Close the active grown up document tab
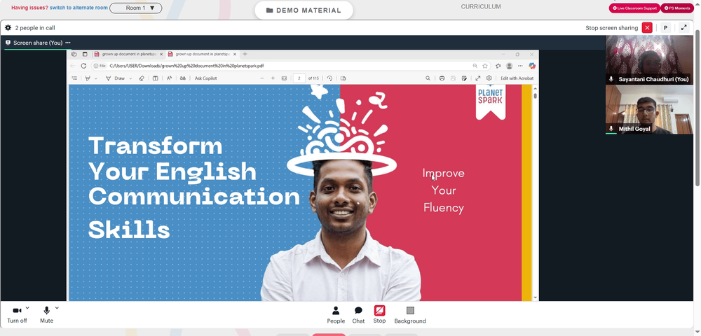Viewport: 701px width, 336px height. point(235,54)
